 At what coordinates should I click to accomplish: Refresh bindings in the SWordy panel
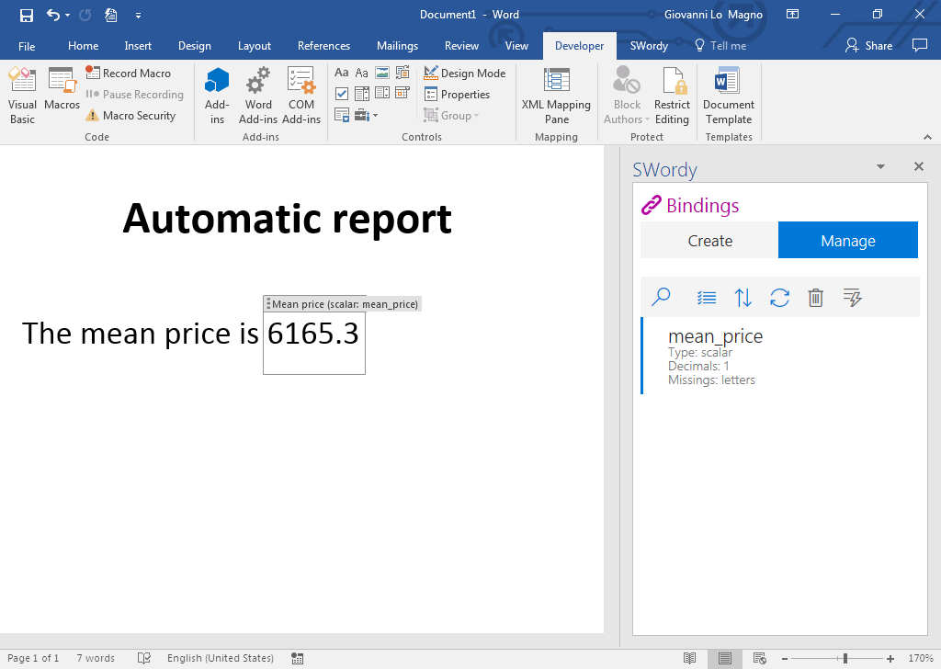pyautogui.click(x=779, y=297)
